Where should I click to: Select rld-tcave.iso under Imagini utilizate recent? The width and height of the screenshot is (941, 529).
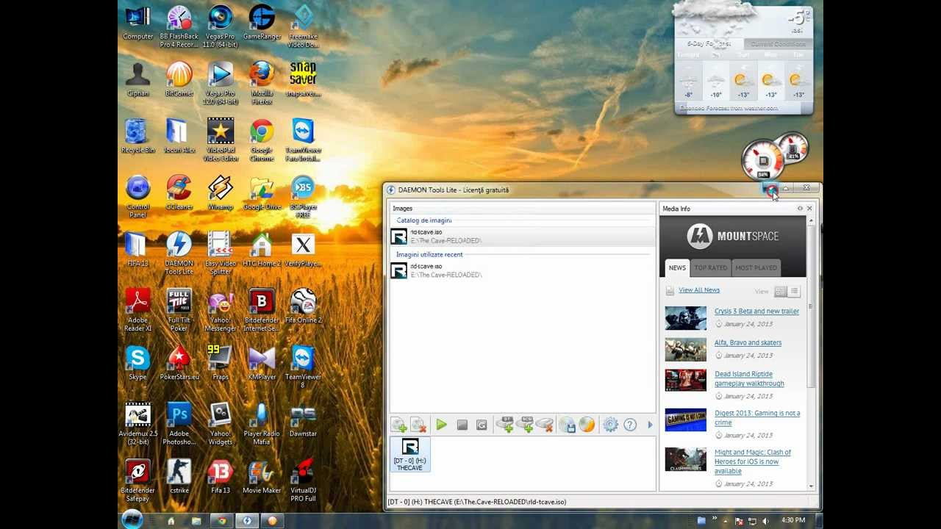522,270
